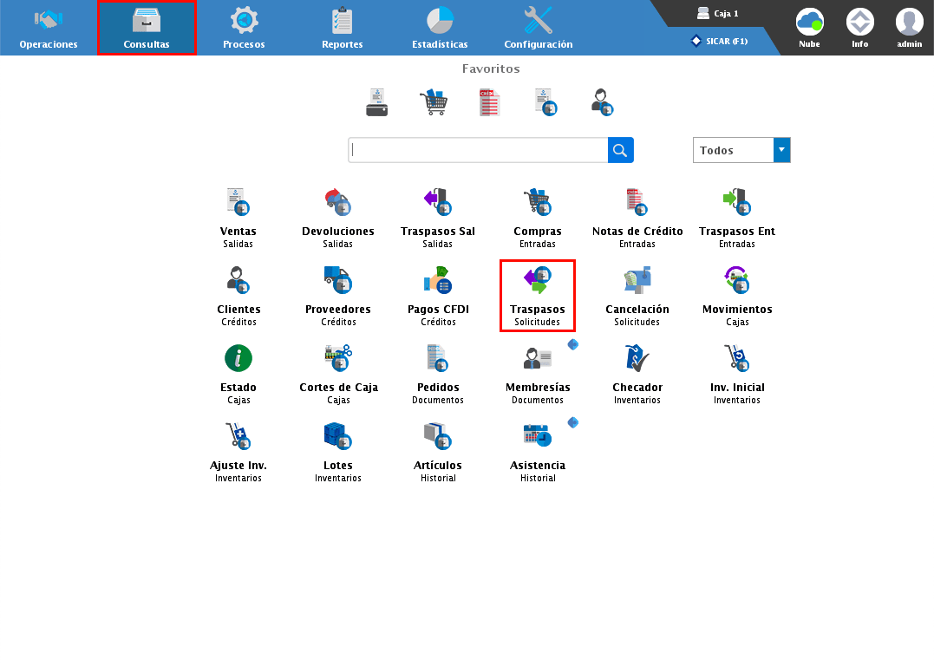The height and width of the screenshot is (666, 934).
Task: Expand the Todos filter dropdown
Action: tap(781, 150)
